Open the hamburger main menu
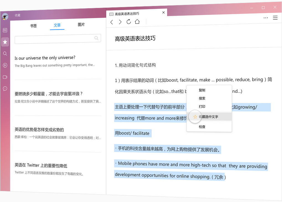The image size is (282, 202). point(275,18)
